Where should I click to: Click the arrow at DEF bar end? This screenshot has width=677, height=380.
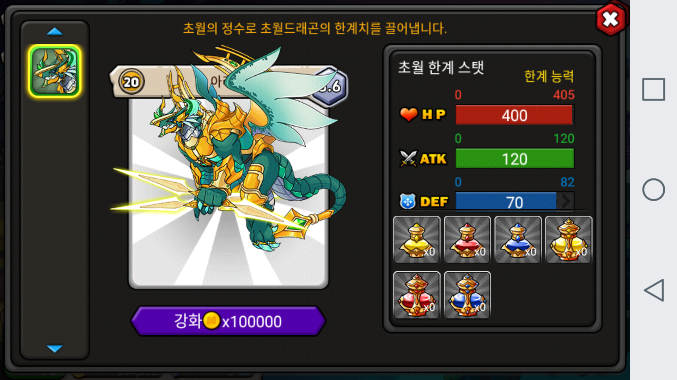566,201
